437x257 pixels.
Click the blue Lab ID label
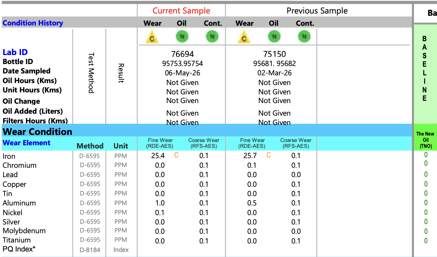coord(15,52)
